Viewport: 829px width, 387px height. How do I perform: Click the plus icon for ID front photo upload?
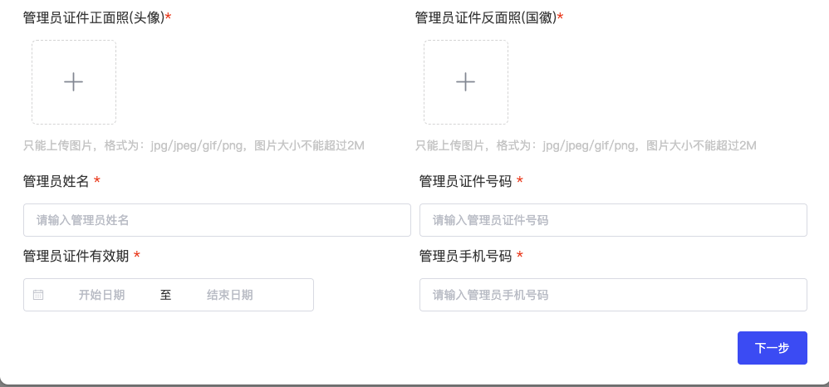click(x=73, y=82)
